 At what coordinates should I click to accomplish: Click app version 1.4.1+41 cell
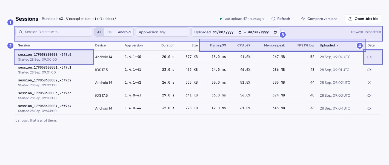(133, 70)
